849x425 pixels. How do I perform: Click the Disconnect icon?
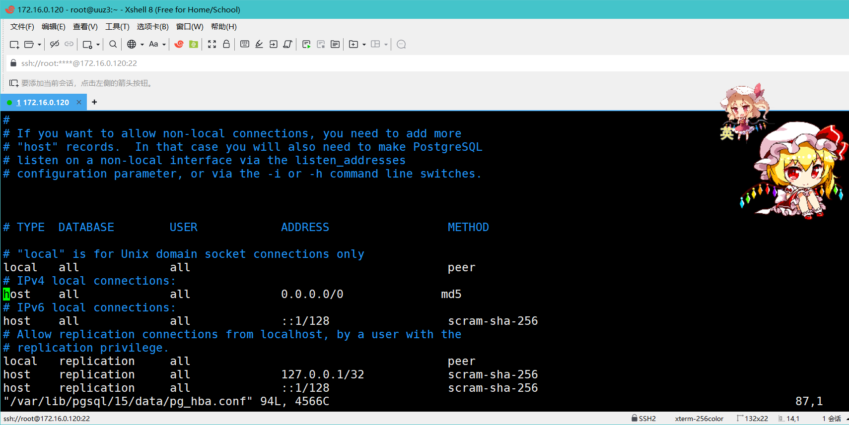pos(55,44)
